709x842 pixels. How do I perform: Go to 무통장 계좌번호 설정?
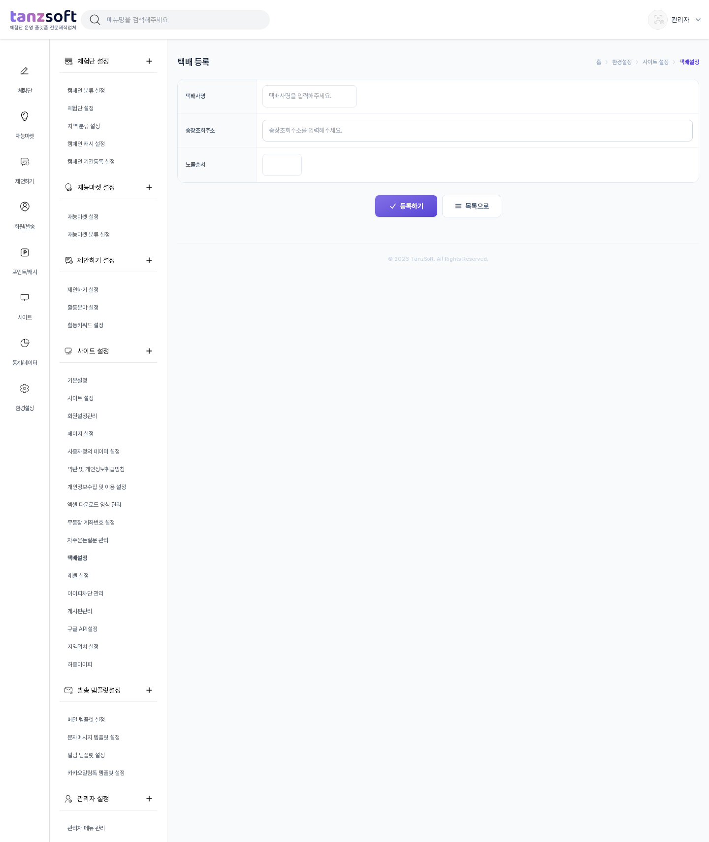pyautogui.click(x=91, y=523)
